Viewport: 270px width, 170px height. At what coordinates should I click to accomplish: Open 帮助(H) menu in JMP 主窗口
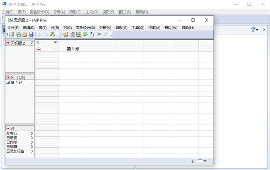click(x=142, y=12)
